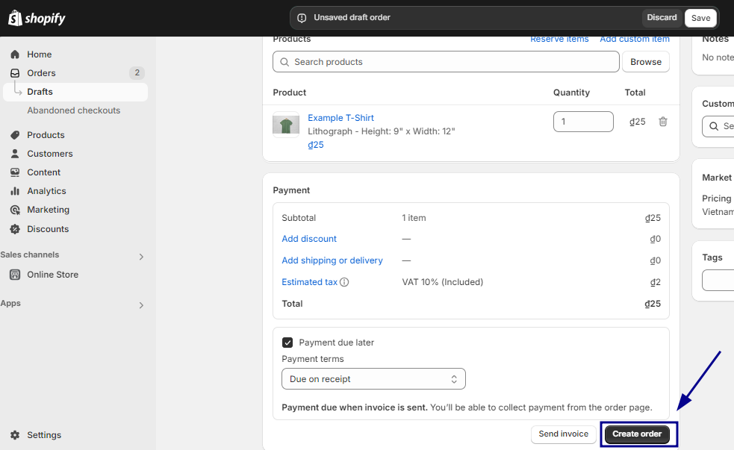Click the ₫25 price link under T-Shirt

[x=316, y=145]
